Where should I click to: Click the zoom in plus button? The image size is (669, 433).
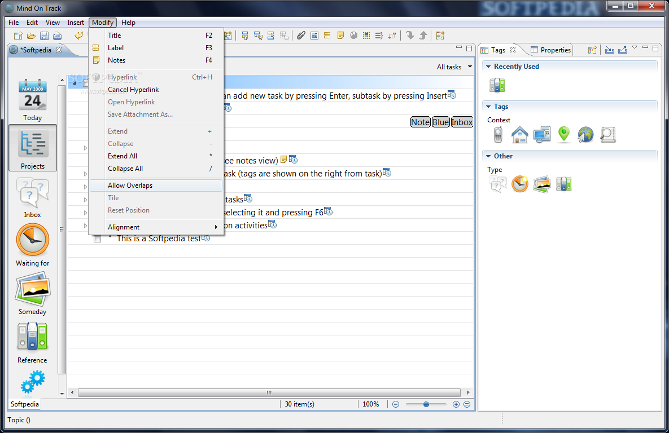pyautogui.click(x=456, y=404)
